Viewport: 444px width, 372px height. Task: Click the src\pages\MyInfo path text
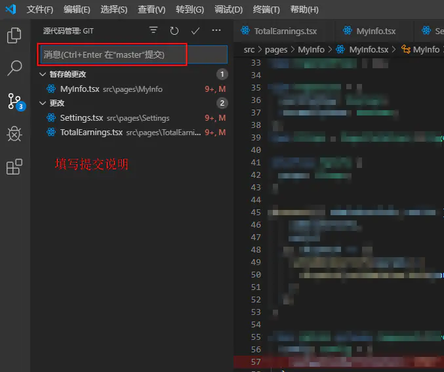point(132,89)
